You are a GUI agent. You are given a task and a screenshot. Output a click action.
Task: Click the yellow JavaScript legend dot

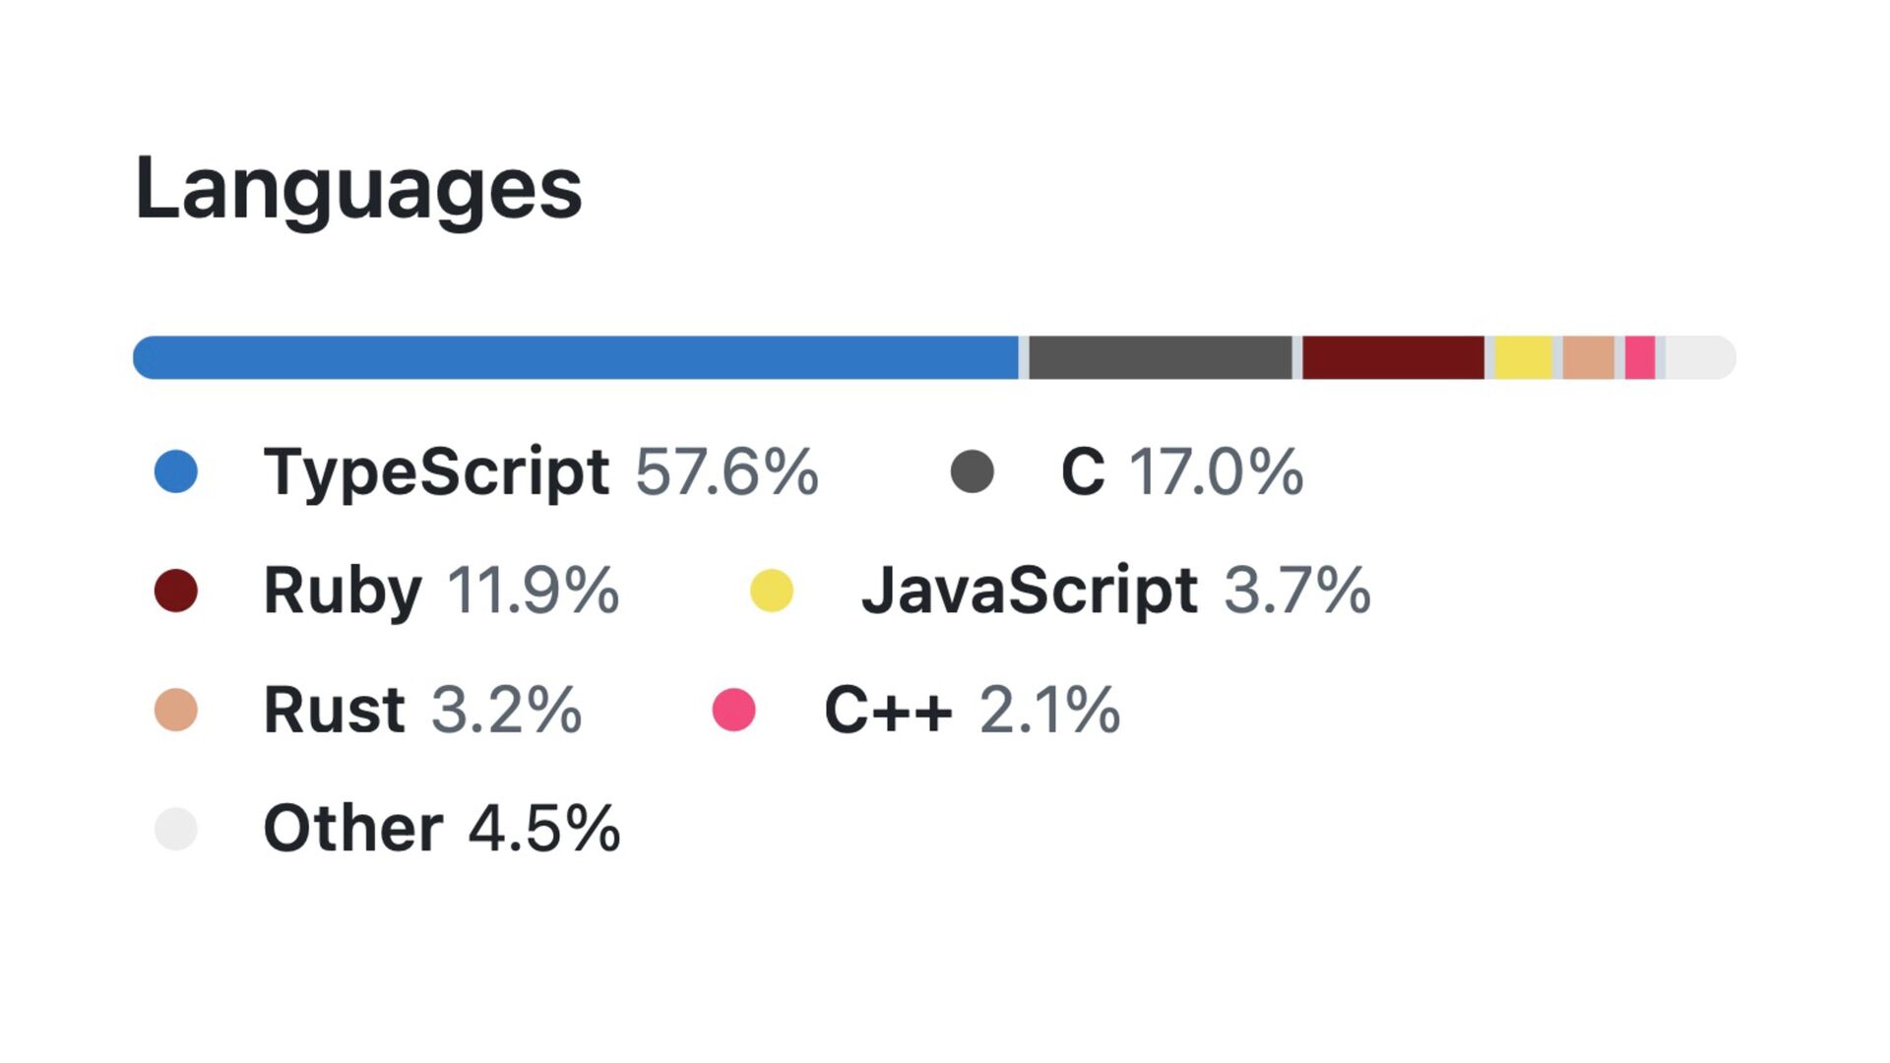pyautogui.click(x=772, y=591)
